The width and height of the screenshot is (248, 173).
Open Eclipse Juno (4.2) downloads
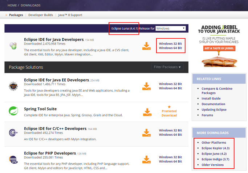click(214, 154)
